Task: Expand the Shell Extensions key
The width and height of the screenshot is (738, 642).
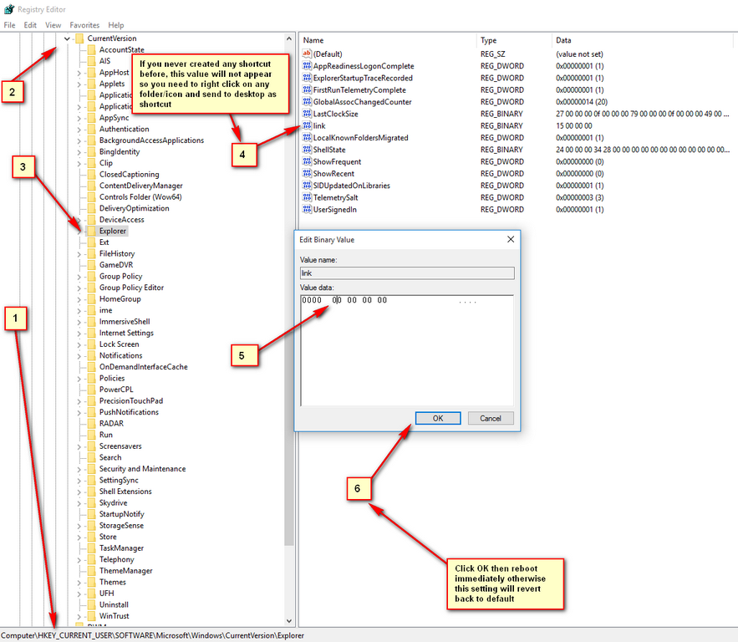Action: pos(79,492)
